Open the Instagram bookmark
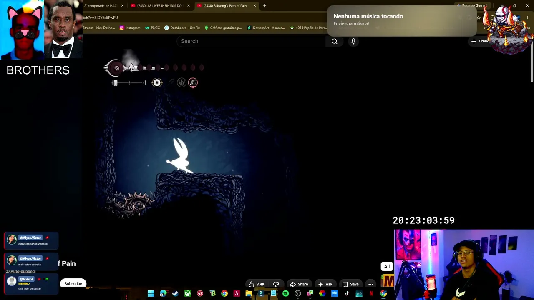Image resolution: width=534 pixels, height=300 pixels. click(130, 28)
